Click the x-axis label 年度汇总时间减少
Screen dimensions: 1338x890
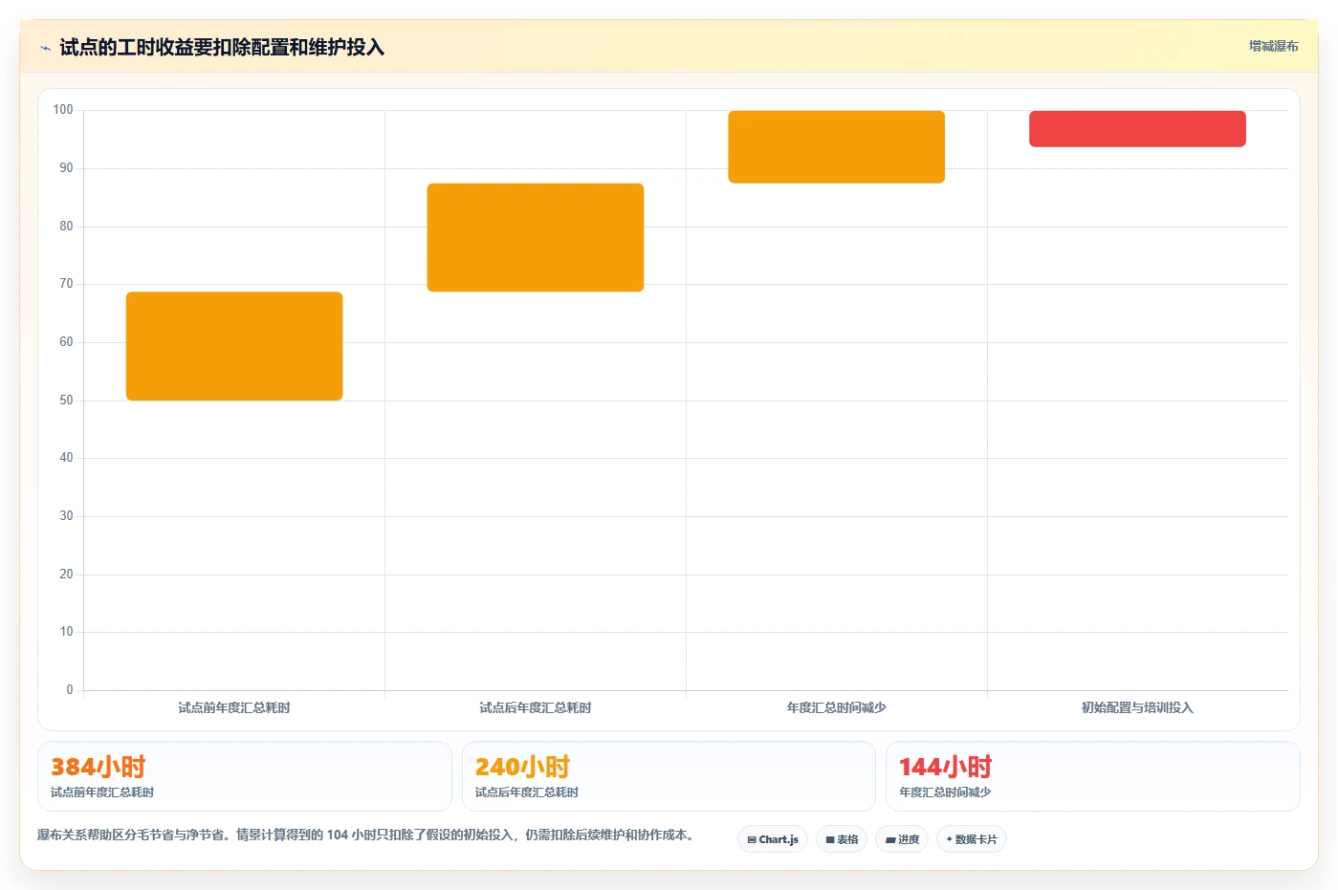tap(837, 707)
